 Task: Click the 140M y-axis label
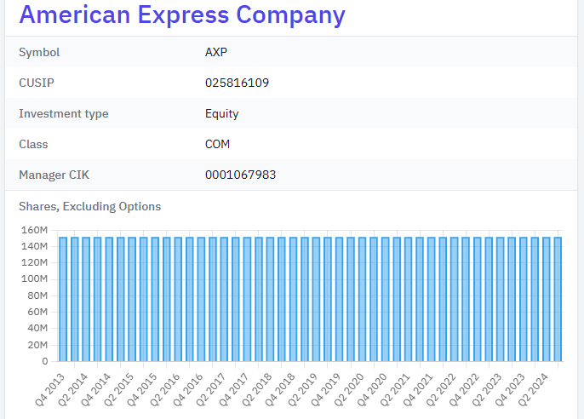click(x=35, y=247)
